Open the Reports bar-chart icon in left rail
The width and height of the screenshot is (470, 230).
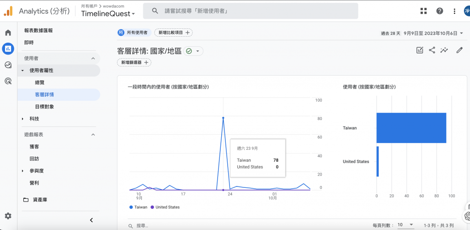(x=8, y=49)
